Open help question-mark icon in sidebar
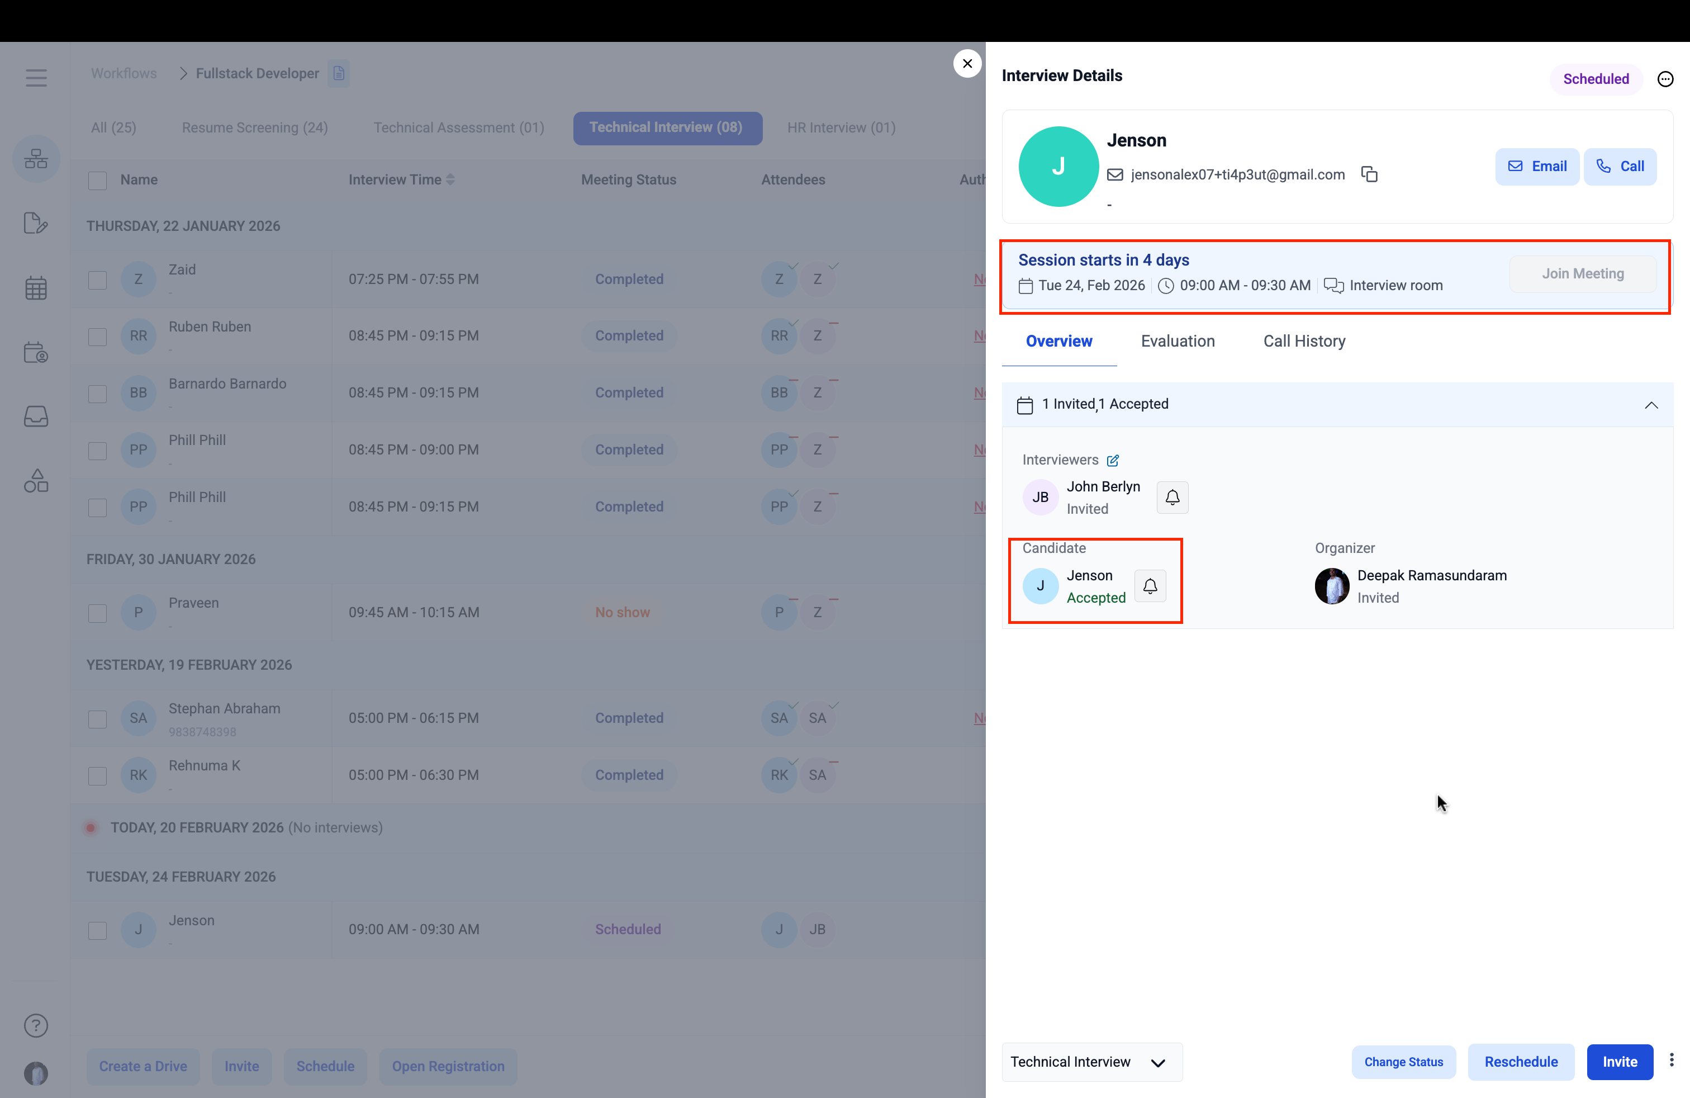Viewport: 1690px width, 1098px height. tap(36, 1025)
